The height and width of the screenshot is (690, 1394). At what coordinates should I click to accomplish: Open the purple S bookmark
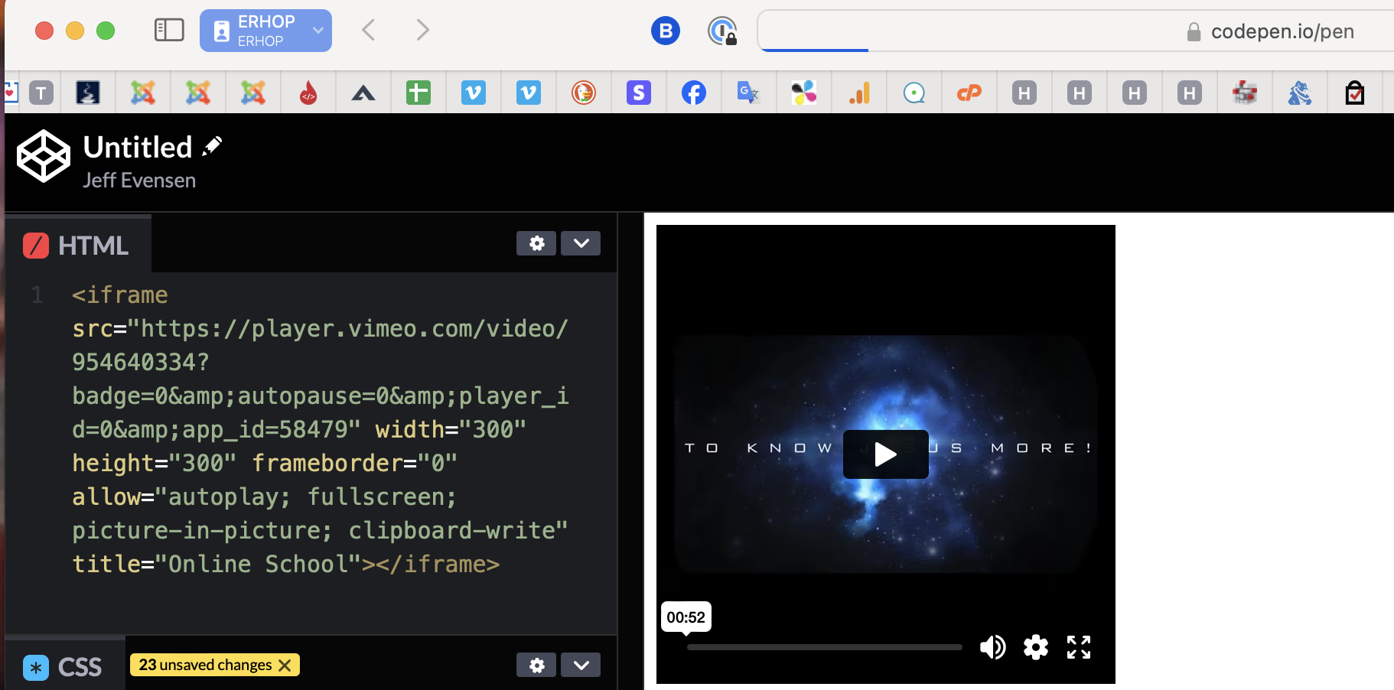639,93
